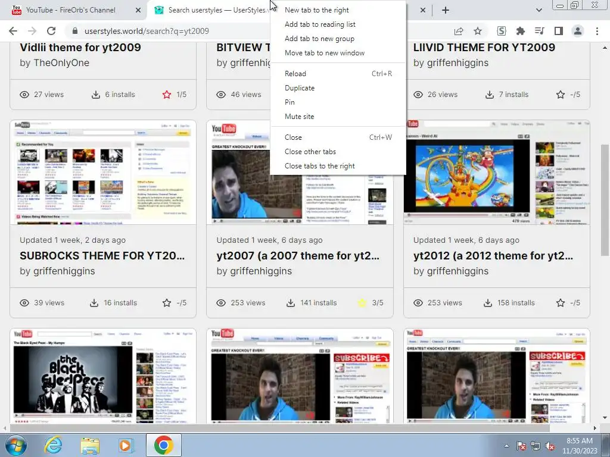610x457 pixels.
Task: Open yt2007 theme title link
Action: pyautogui.click(x=298, y=256)
